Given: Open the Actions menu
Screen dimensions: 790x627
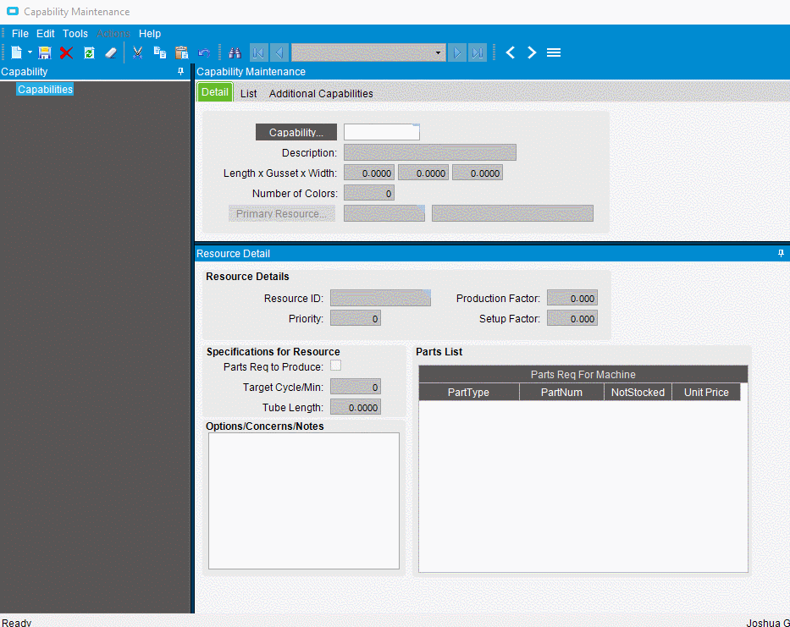Looking at the screenshot, I should 113,34.
